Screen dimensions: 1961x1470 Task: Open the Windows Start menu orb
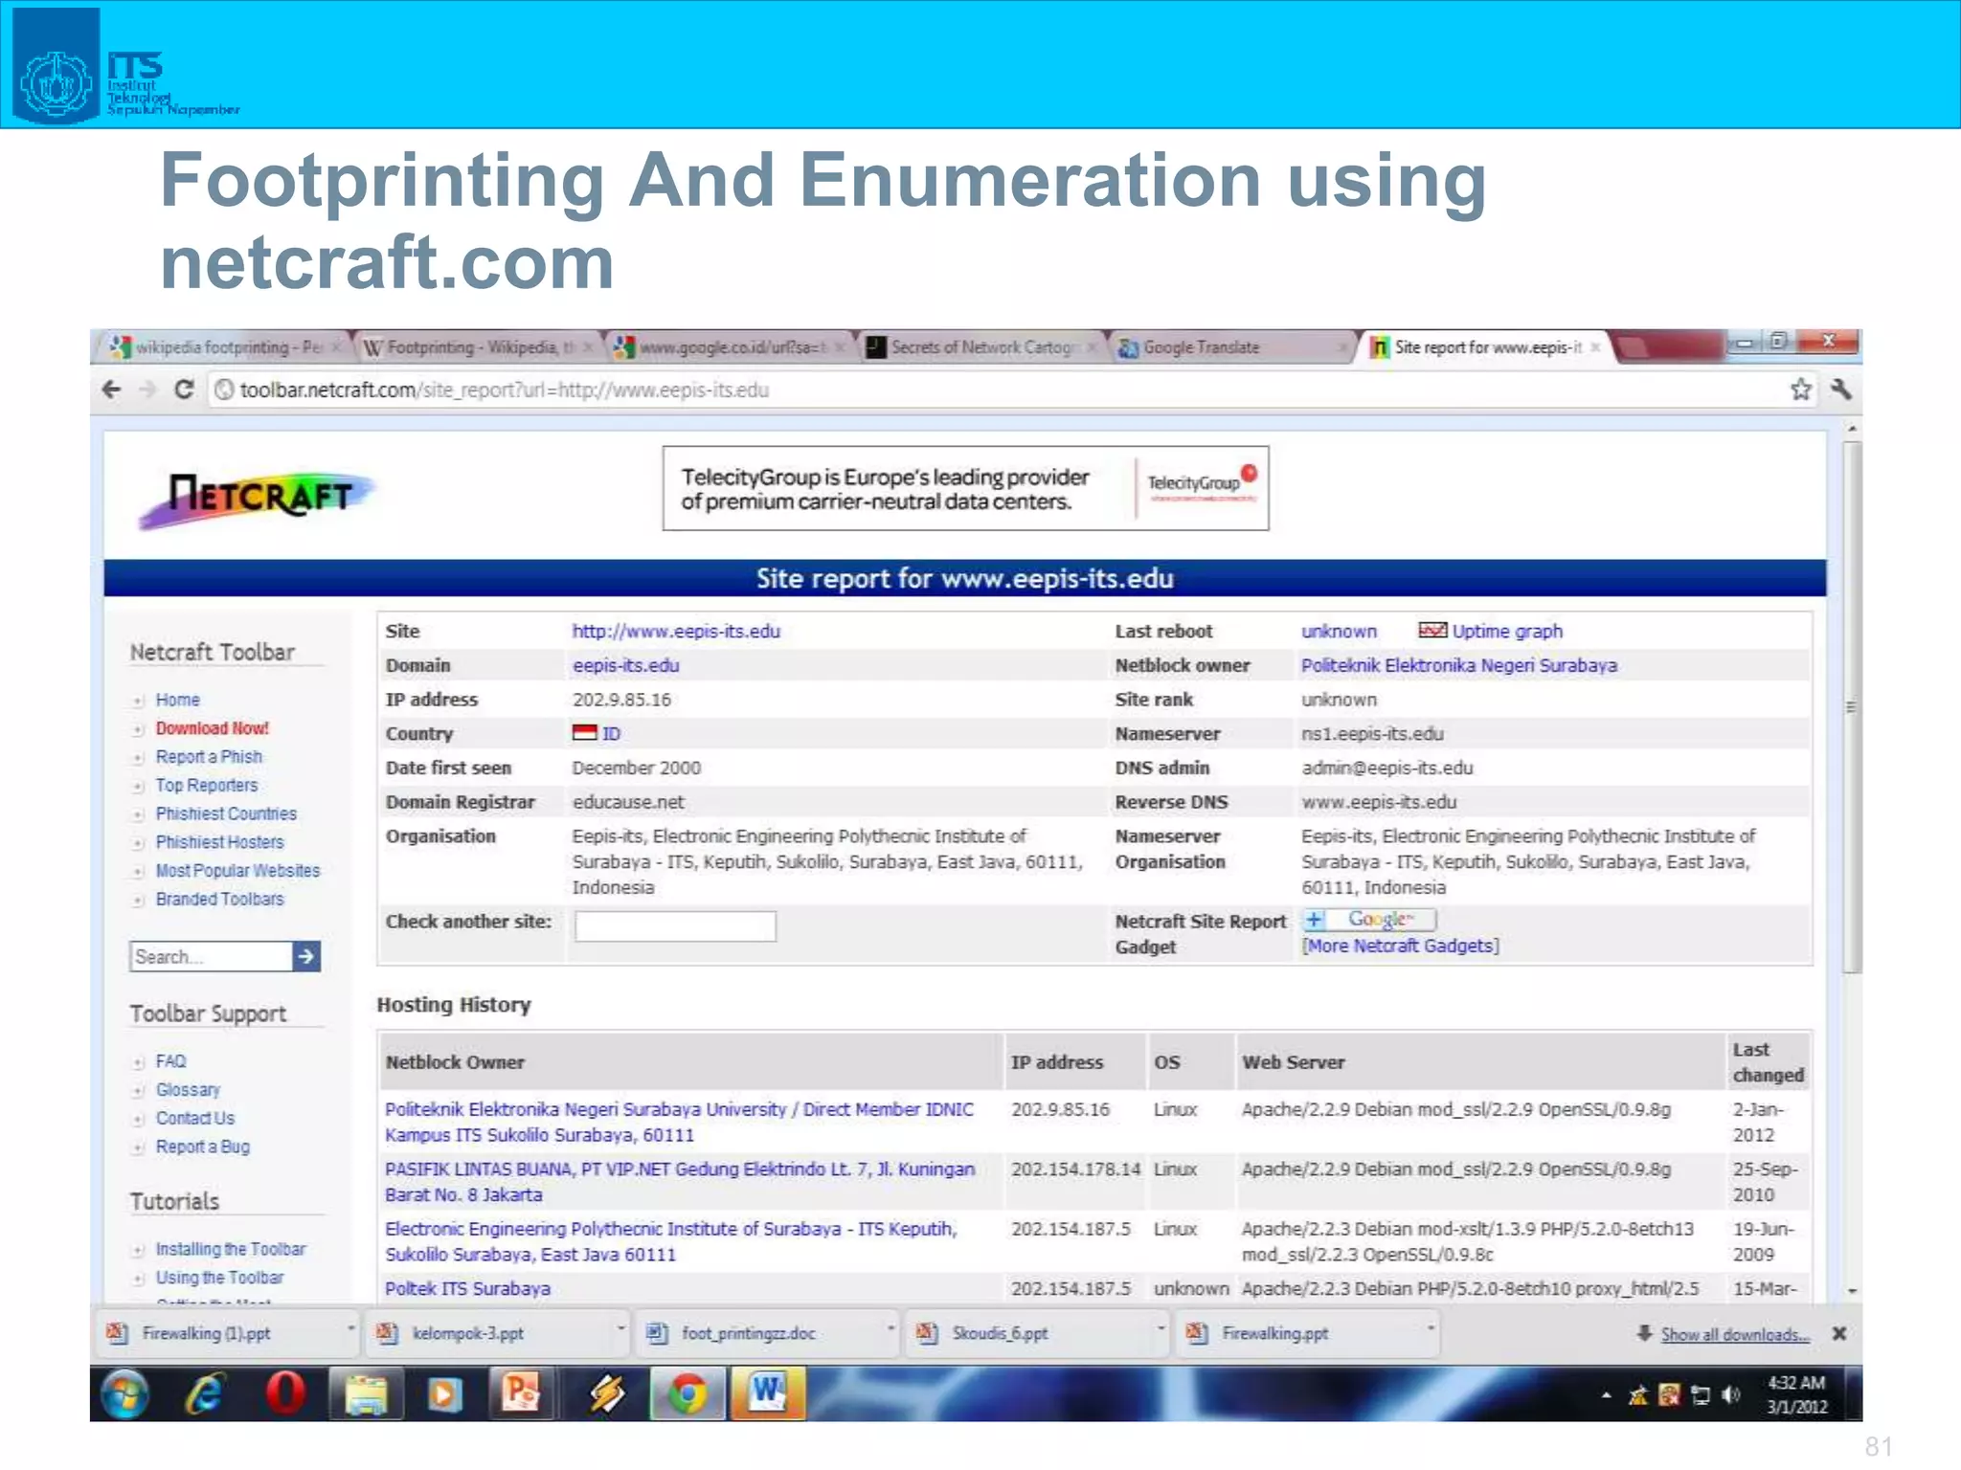pos(125,1393)
